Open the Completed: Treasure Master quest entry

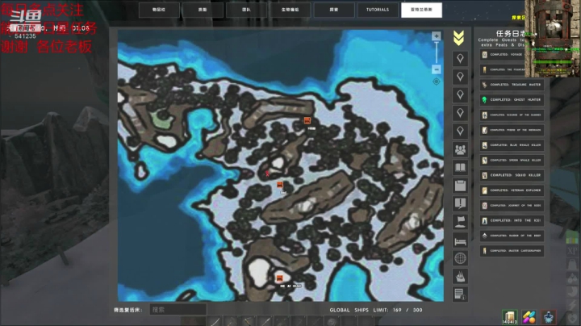coord(512,85)
